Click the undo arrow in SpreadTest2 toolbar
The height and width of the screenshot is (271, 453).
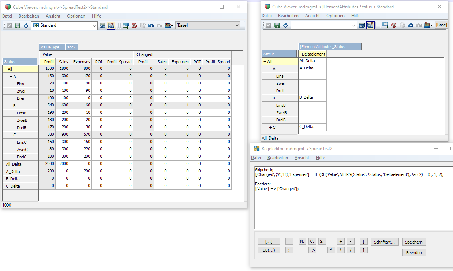pos(151,26)
